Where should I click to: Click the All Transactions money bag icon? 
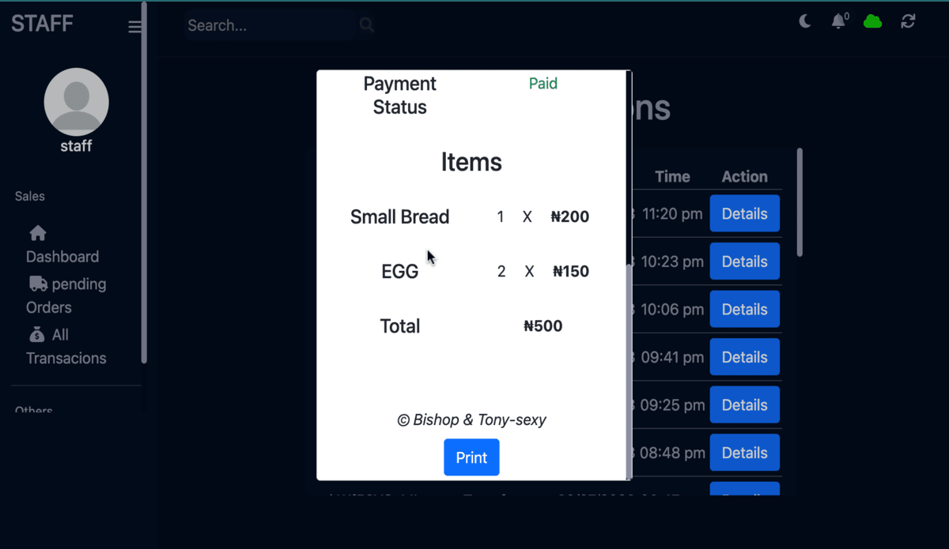point(38,335)
